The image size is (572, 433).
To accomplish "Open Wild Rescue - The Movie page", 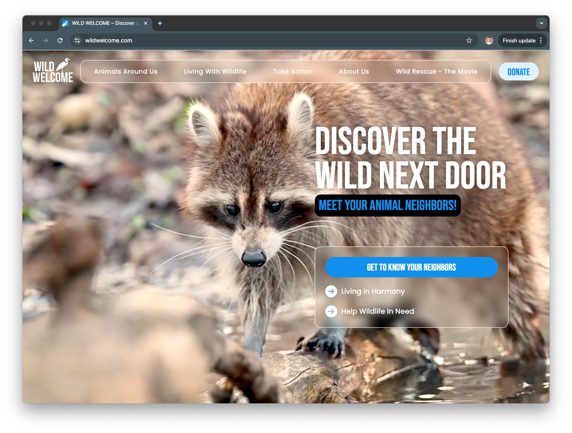I will (436, 72).
